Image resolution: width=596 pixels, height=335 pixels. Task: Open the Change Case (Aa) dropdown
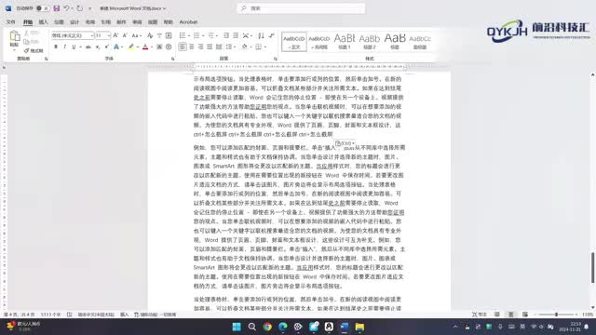click(x=136, y=35)
